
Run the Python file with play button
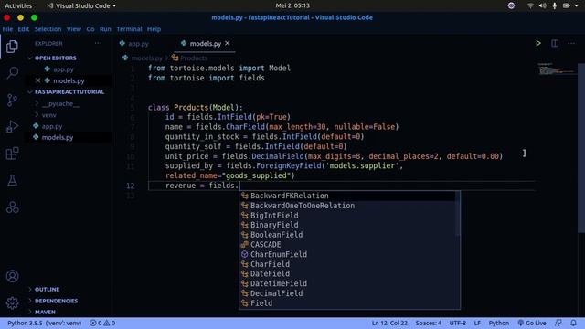[538, 43]
